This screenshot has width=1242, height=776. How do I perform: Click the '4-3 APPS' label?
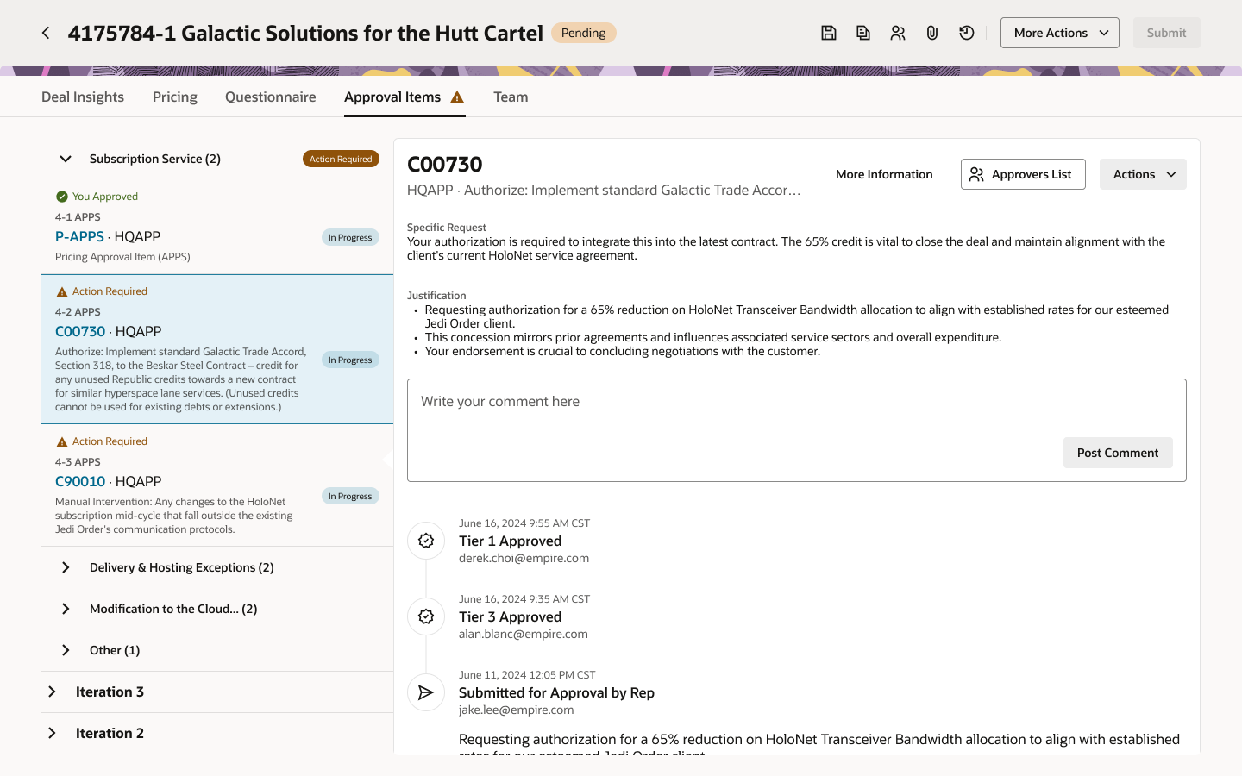(78, 462)
